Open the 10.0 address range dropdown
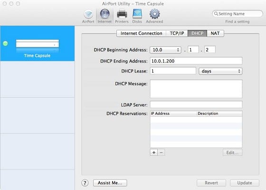Image resolution: width=266 pixels, height=190 pixels. point(165,50)
